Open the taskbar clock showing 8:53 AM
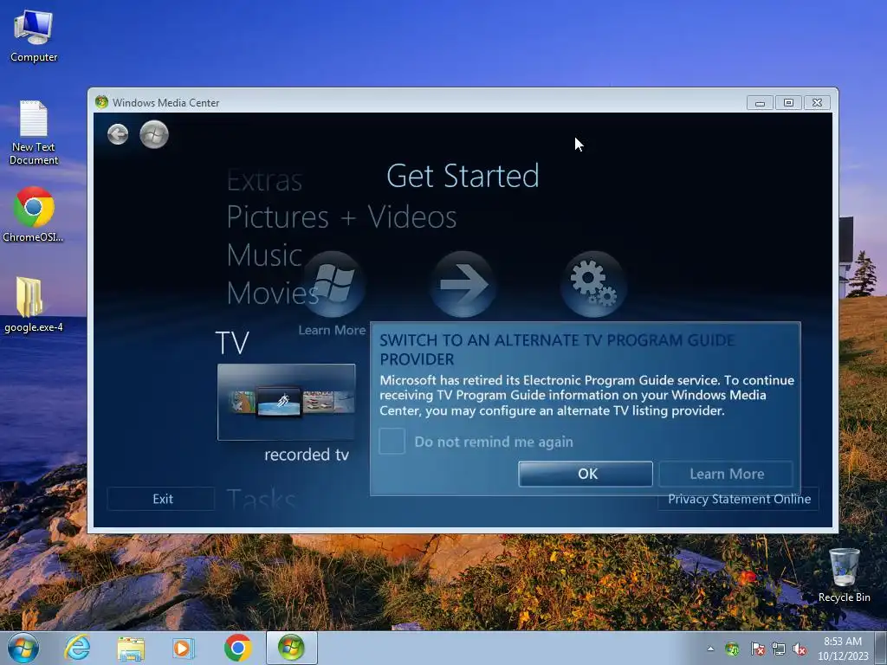 point(842,649)
